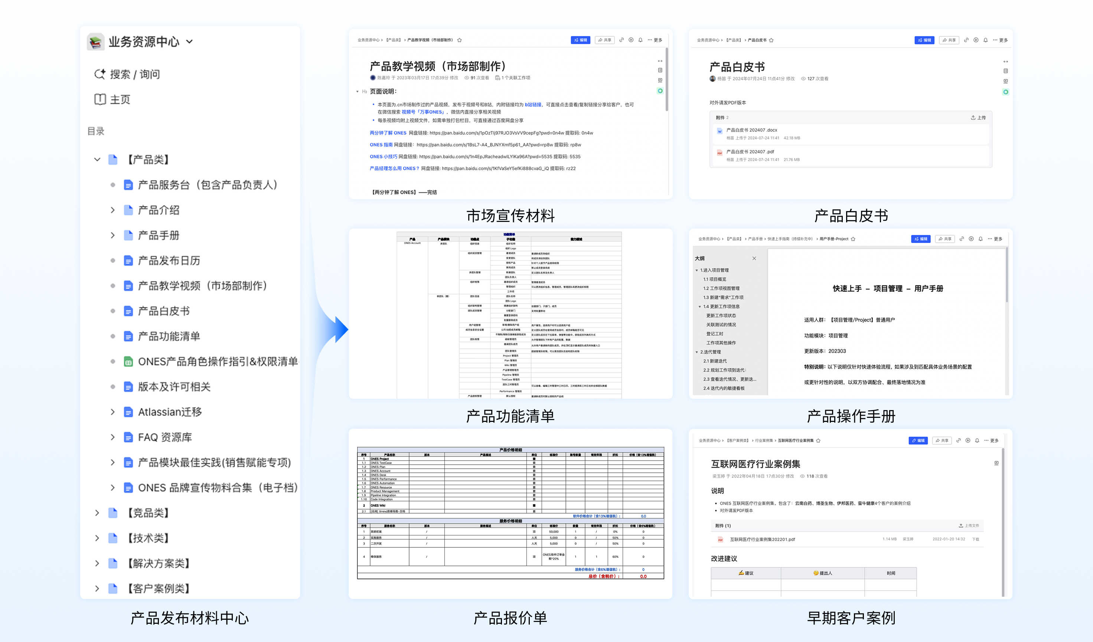This screenshot has width=1093, height=642.
Task: Star the 产品教学视频（市场部制作）page
Action: pyautogui.click(x=459, y=40)
